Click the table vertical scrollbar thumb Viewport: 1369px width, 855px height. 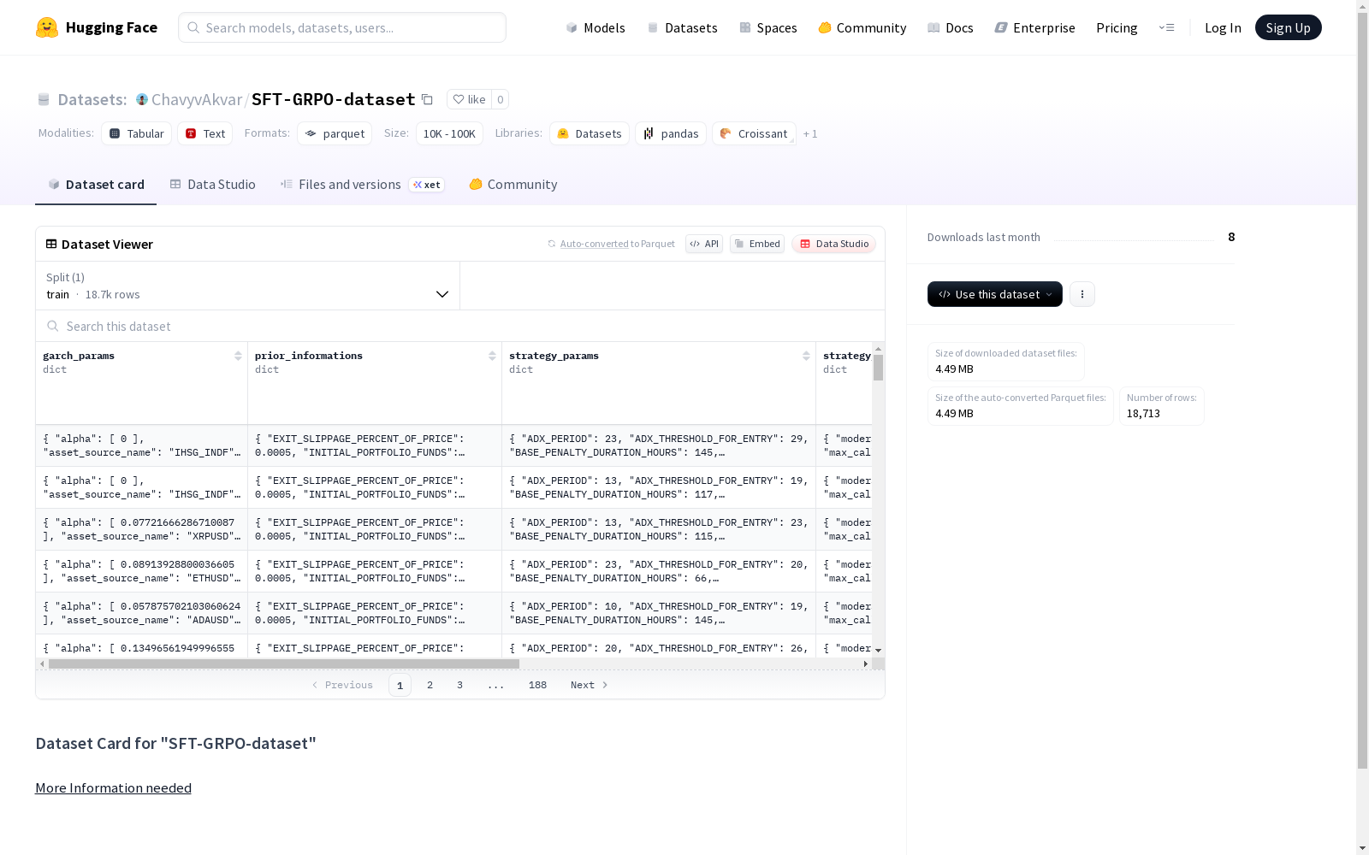coord(878,368)
